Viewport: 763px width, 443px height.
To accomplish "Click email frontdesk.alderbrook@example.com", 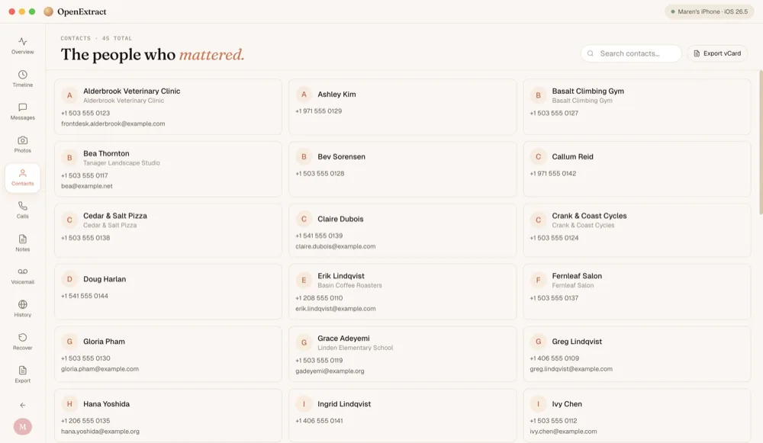I will pyautogui.click(x=113, y=124).
